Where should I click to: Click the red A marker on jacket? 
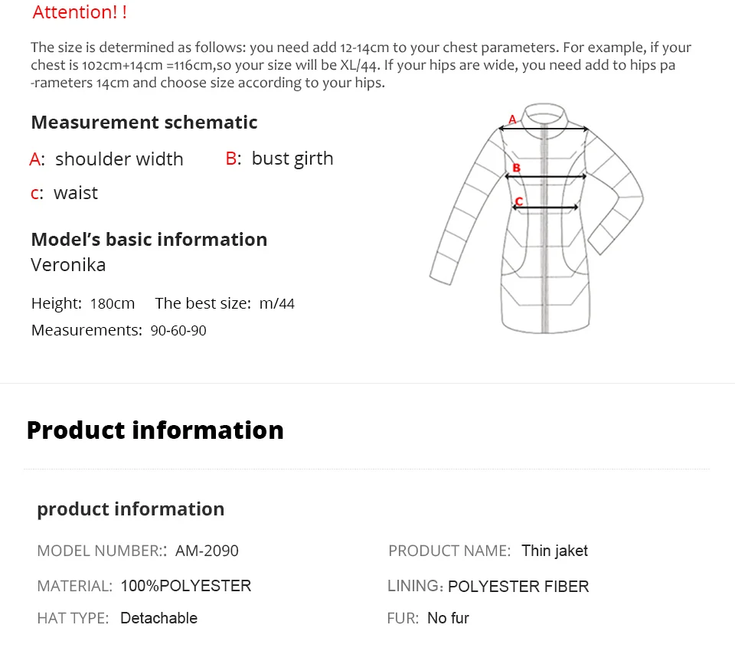[x=512, y=119]
